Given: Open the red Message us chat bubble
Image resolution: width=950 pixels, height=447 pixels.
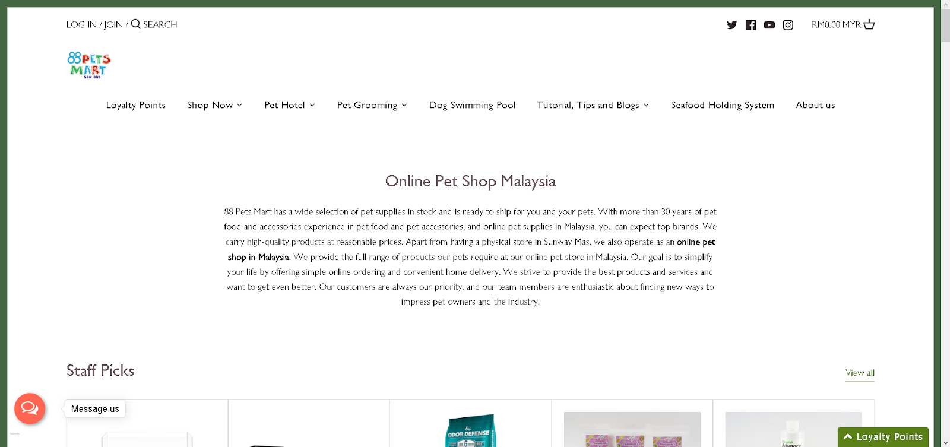Looking at the screenshot, I should 30,408.
